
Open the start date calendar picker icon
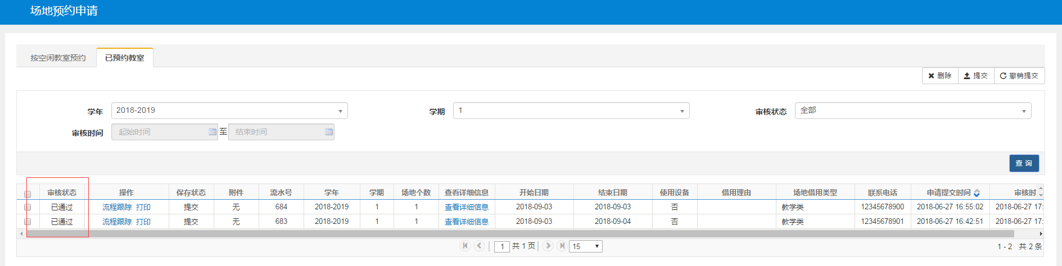pyautogui.click(x=213, y=132)
